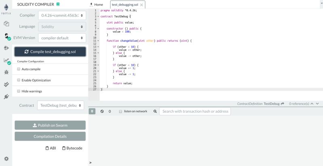Open the Plugin Manager plug icon
This screenshot has height=166, width=323.
(6, 97)
